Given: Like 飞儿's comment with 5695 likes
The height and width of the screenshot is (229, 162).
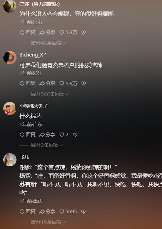Looking at the screenshot, I should click(x=68, y=212).
